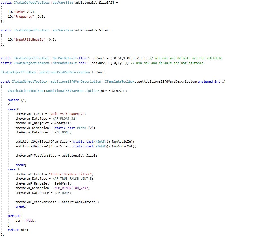Click &addVar1 in the RangeSet assignment

point(62,123)
